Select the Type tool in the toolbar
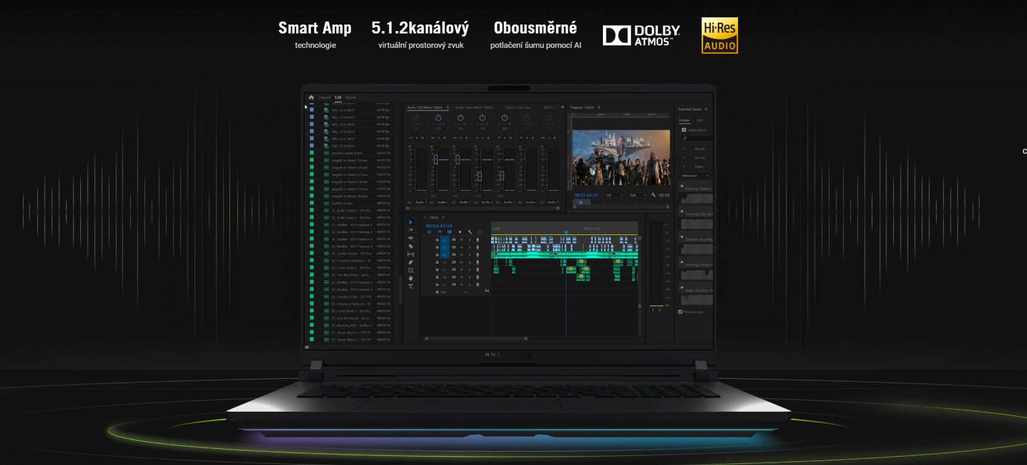This screenshot has height=465, width=1027. point(410,286)
